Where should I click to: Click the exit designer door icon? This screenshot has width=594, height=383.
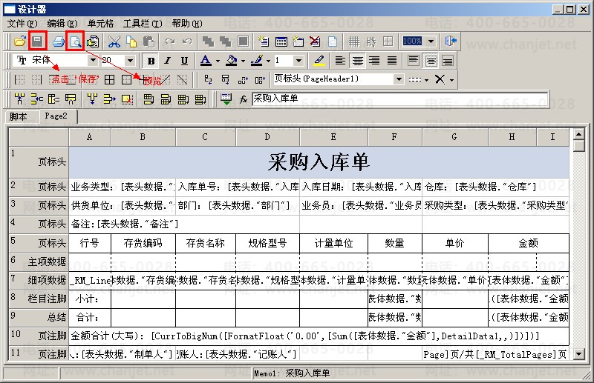451,41
